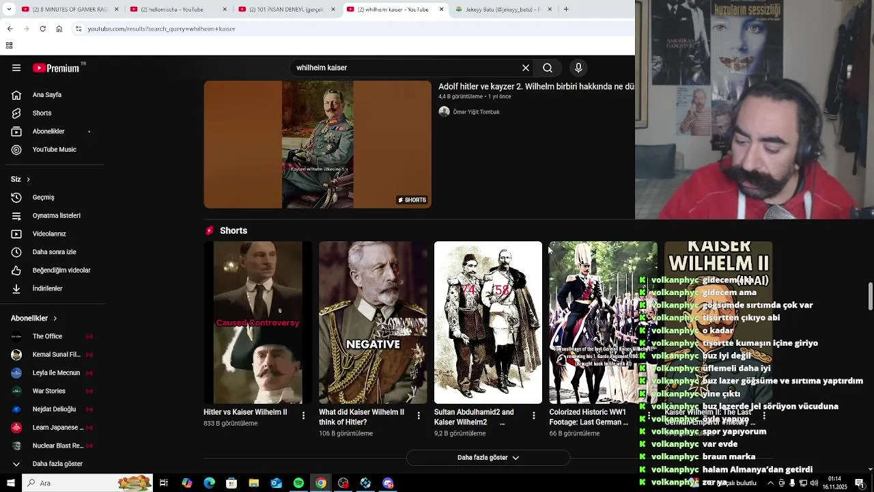Open Microsoft Edge from the taskbar
The width and height of the screenshot is (874, 492).
[209, 483]
